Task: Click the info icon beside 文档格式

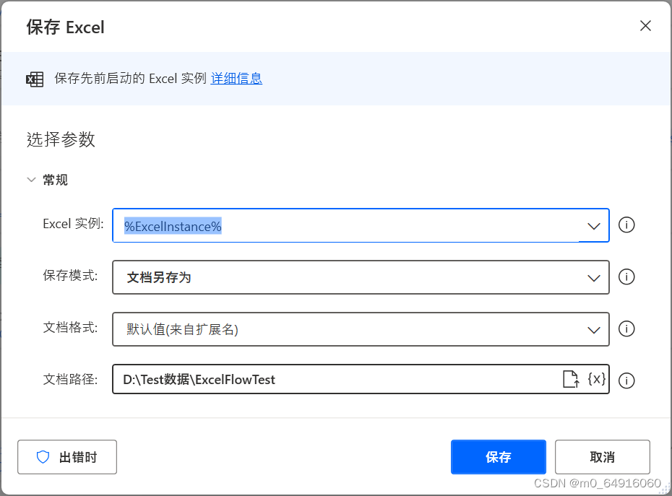Action: (626, 329)
